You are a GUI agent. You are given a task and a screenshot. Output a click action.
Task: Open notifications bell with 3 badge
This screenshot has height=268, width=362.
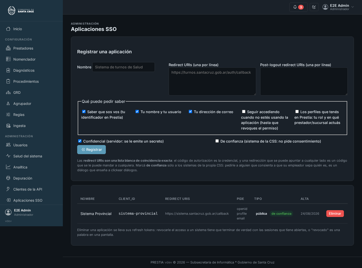click(298, 7)
